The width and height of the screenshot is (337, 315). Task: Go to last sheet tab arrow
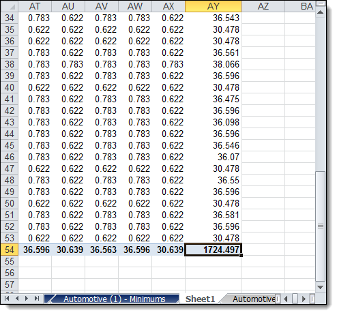coord(37,299)
